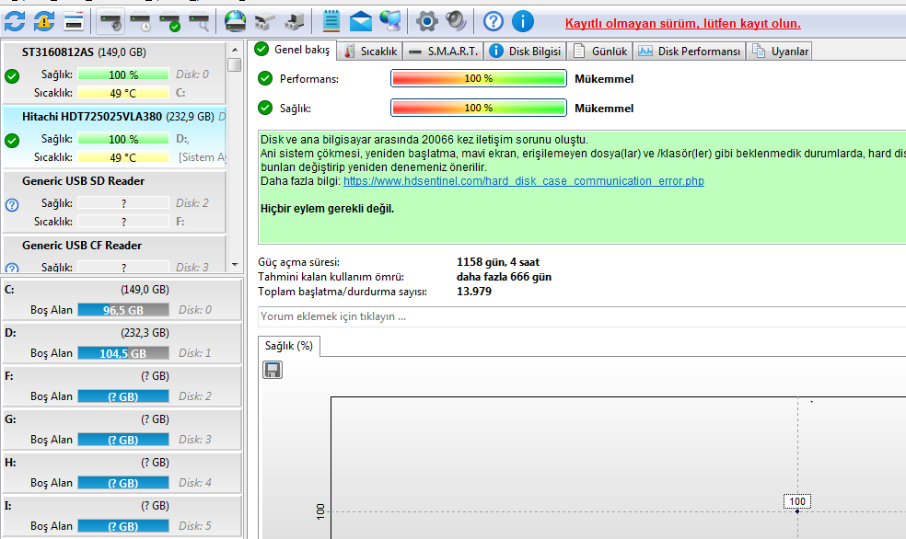Click the Performans 100 % gradient bar
The height and width of the screenshot is (539, 906).
479,78
